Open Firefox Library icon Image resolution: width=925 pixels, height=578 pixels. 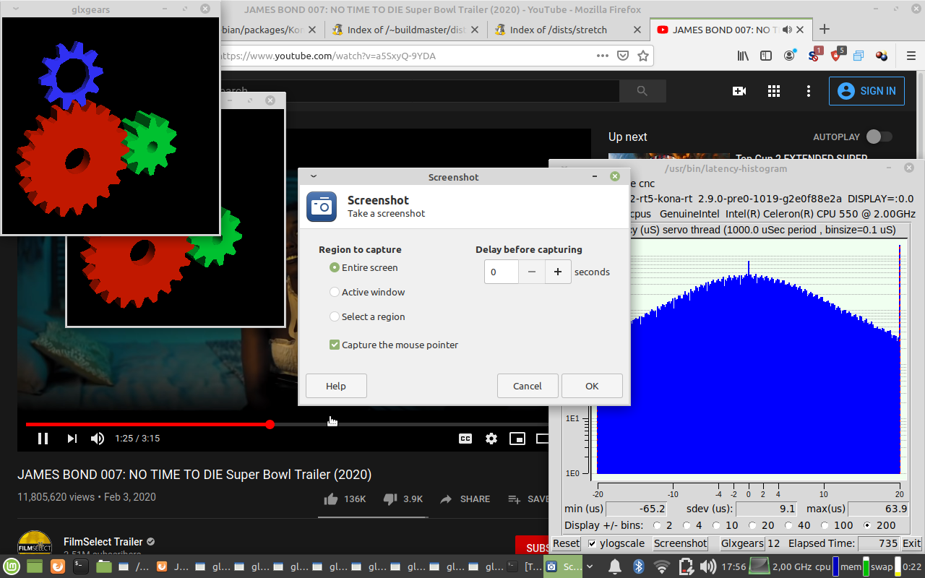(x=742, y=56)
